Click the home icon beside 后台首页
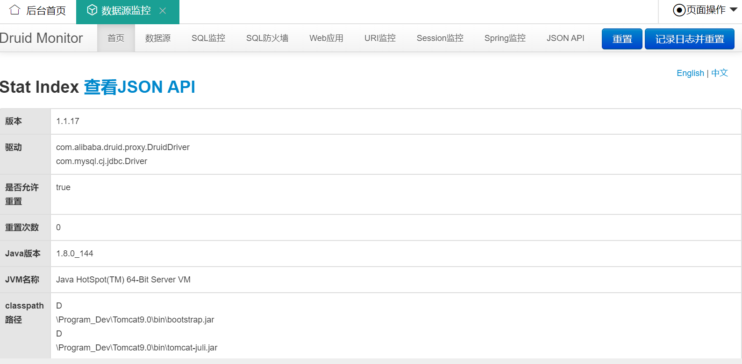 coord(15,10)
